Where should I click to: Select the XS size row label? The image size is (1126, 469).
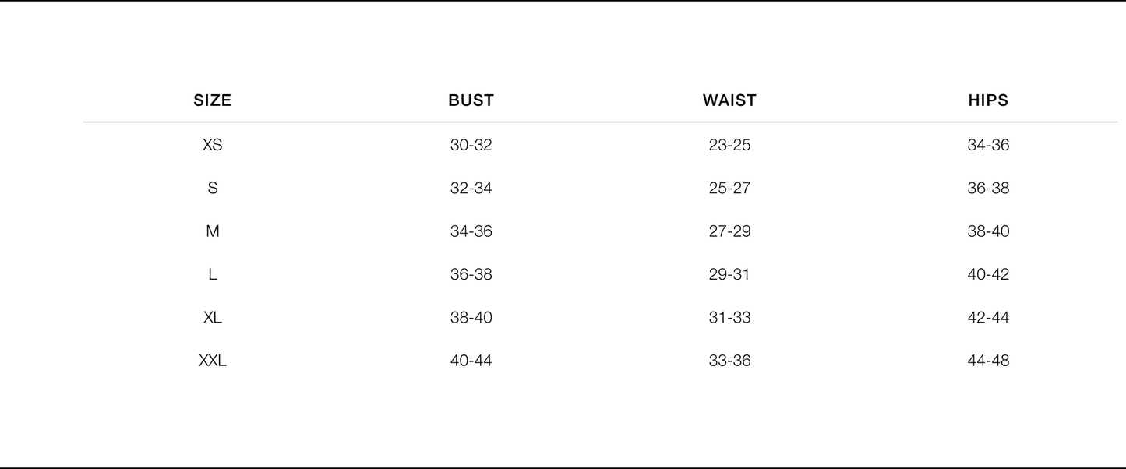click(x=212, y=145)
